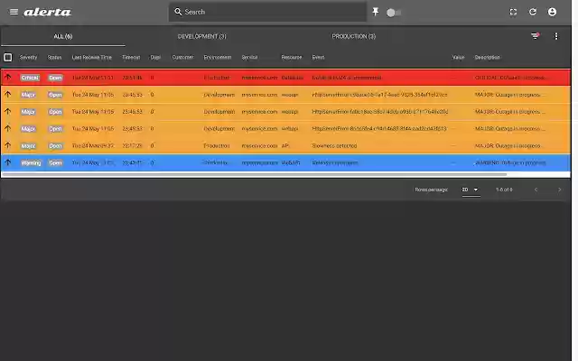Open the hamburger navigation menu
578x361 pixels.
tap(14, 12)
